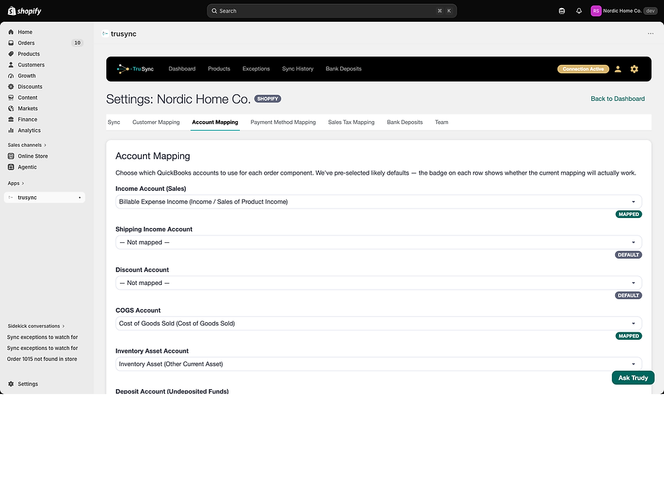Viewport: 664px width, 490px height.
Task: Switch to Customer Mapping tab
Action: (156, 122)
